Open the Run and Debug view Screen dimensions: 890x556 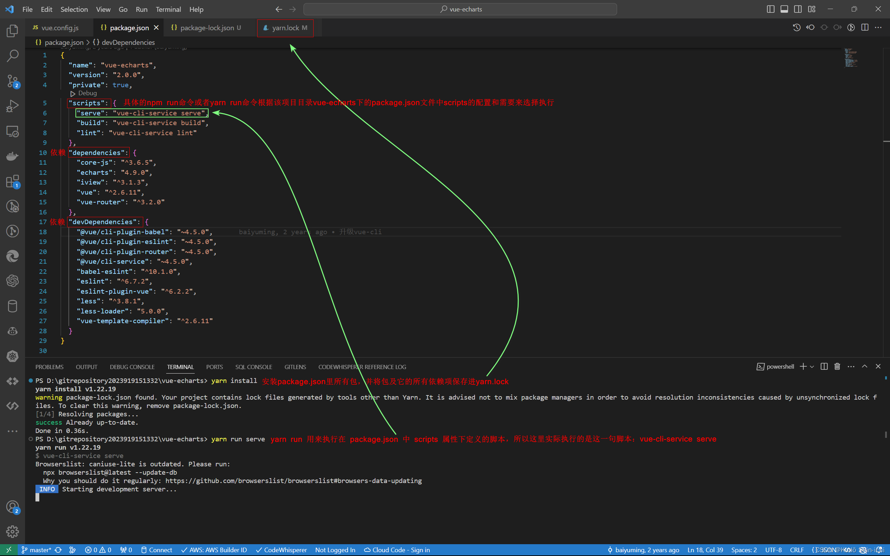[x=13, y=106]
